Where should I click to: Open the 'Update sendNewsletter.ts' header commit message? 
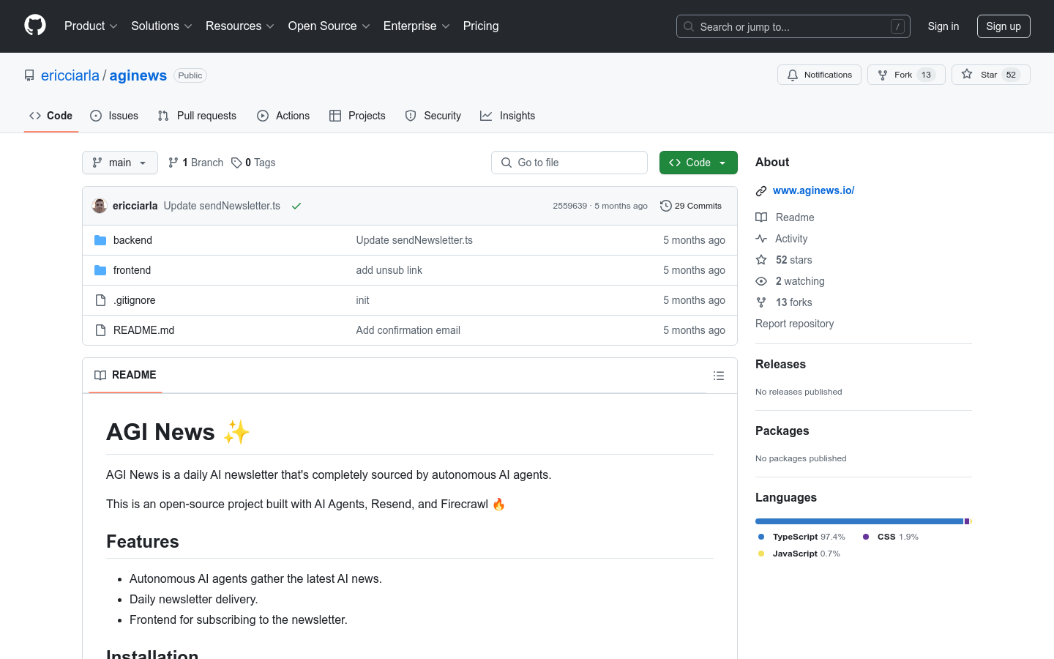pos(222,206)
